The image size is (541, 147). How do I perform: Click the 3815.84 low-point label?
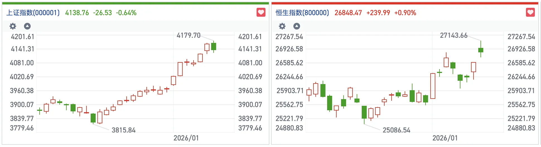(124, 130)
